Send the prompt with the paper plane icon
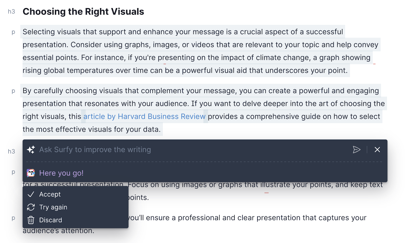This screenshot has width=405, height=243. pyautogui.click(x=356, y=150)
